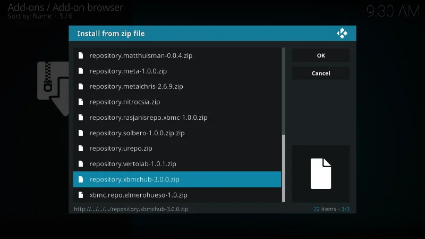Pick repository.solbero-1.0.0.zip.zip
425x239 pixels.
point(177,133)
